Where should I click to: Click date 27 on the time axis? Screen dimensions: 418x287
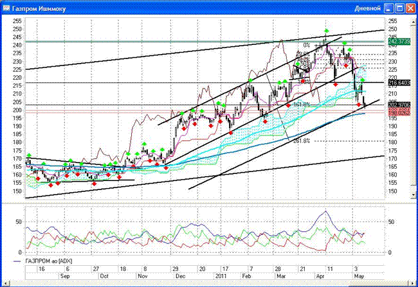pyautogui.click(x=96, y=269)
